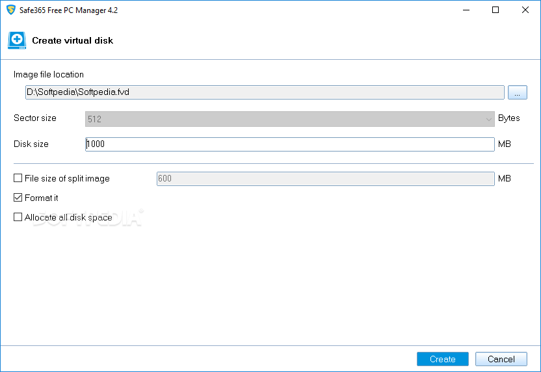
Task: Click the Image file location label
Action: pos(49,75)
